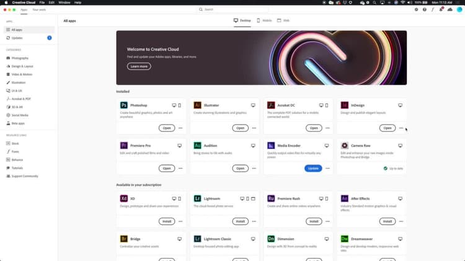Open the Photoshop app icon
This screenshot has width=465, height=261.
pyautogui.click(x=123, y=105)
